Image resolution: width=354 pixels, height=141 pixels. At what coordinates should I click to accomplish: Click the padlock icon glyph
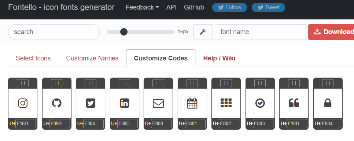pyautogui.click(x=328, y=103)
